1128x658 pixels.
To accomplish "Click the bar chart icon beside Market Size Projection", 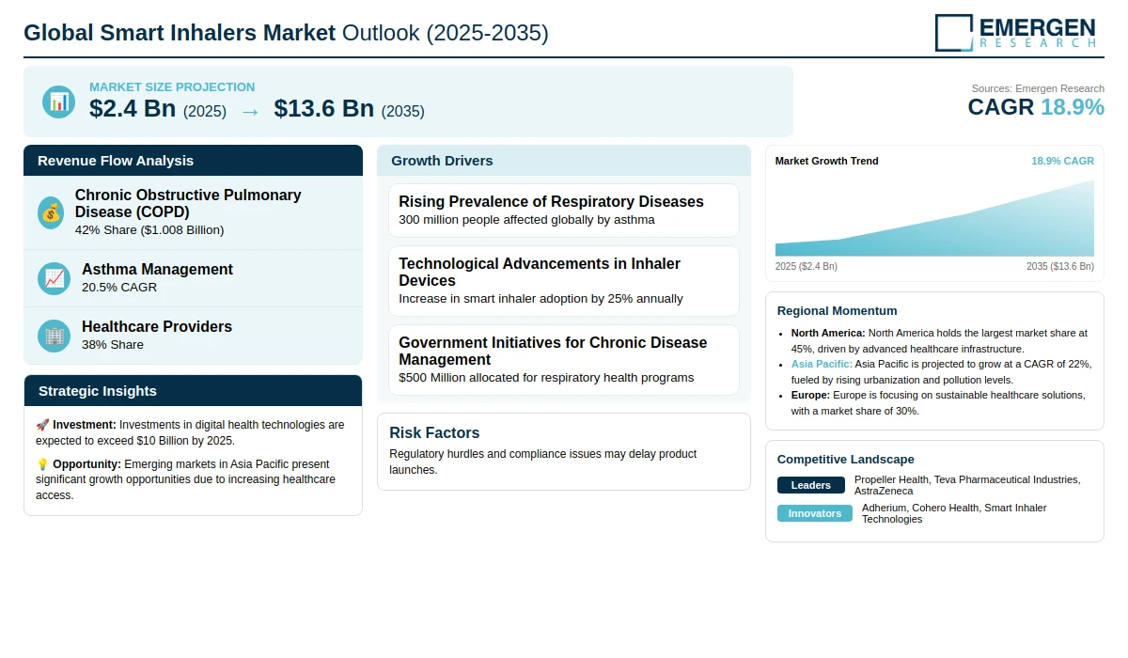I will [x=58, y=102].
